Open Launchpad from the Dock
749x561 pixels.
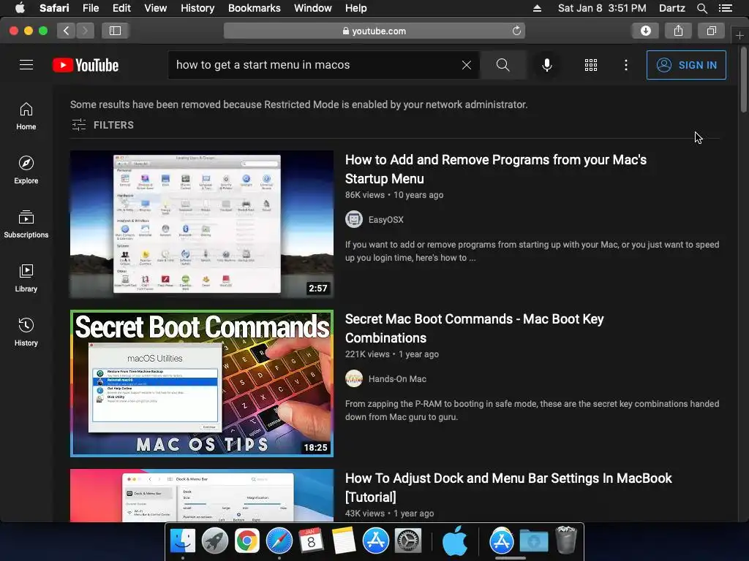tap(214, 541)
